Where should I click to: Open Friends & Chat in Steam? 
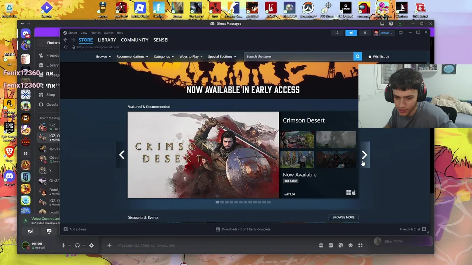click(x=413, y=229)
